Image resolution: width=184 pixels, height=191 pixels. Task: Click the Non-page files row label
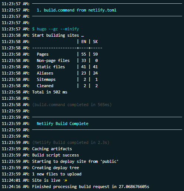(53, 60)
